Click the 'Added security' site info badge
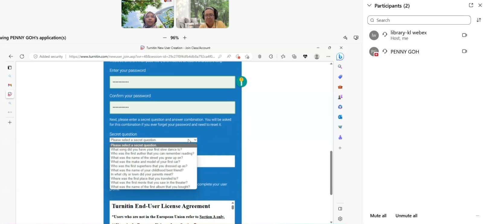The height and width of the screenshot is (224, 483). 48,57
